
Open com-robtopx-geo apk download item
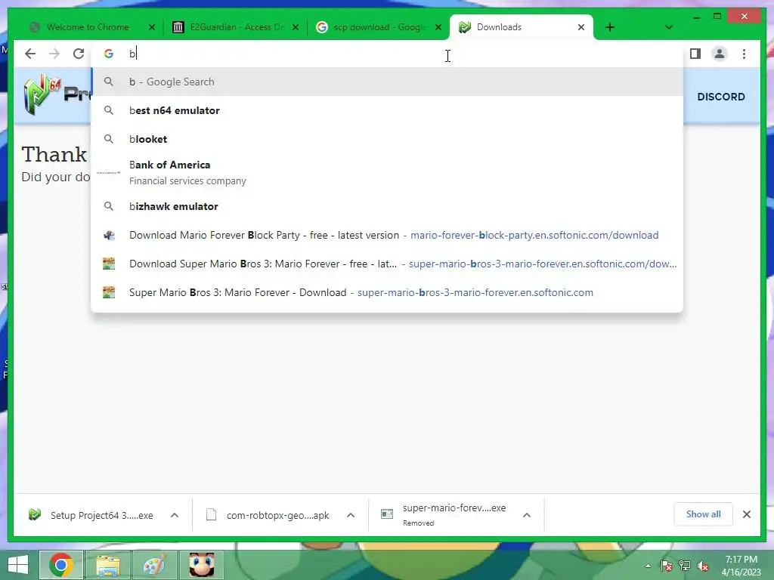point(268,515)
